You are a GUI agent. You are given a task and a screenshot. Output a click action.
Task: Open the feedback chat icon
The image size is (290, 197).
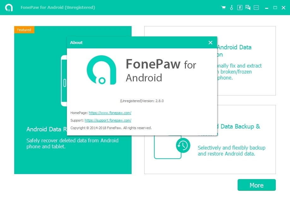point(247,7)
